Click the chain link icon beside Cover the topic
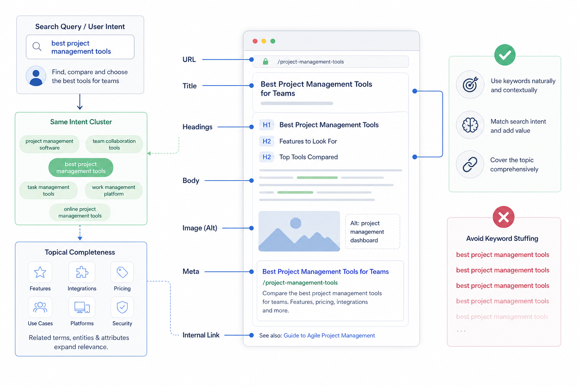 pyautogui.click(x=470, y=164)
